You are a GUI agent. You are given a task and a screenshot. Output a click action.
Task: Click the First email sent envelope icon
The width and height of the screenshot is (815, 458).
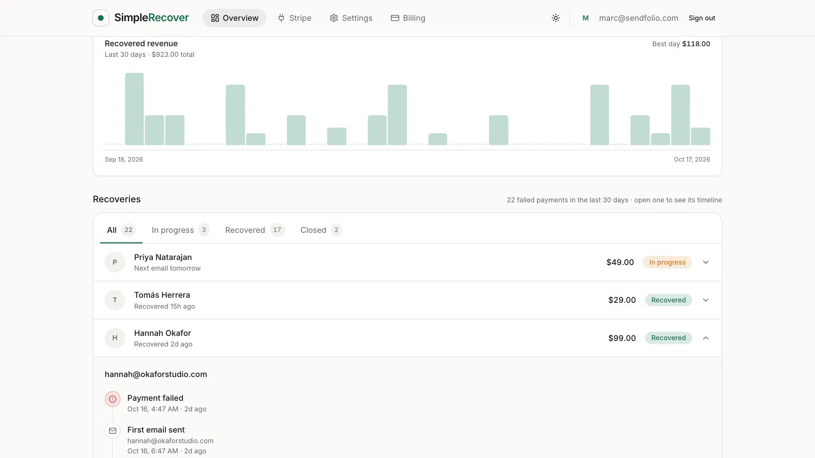click(112, 431)
